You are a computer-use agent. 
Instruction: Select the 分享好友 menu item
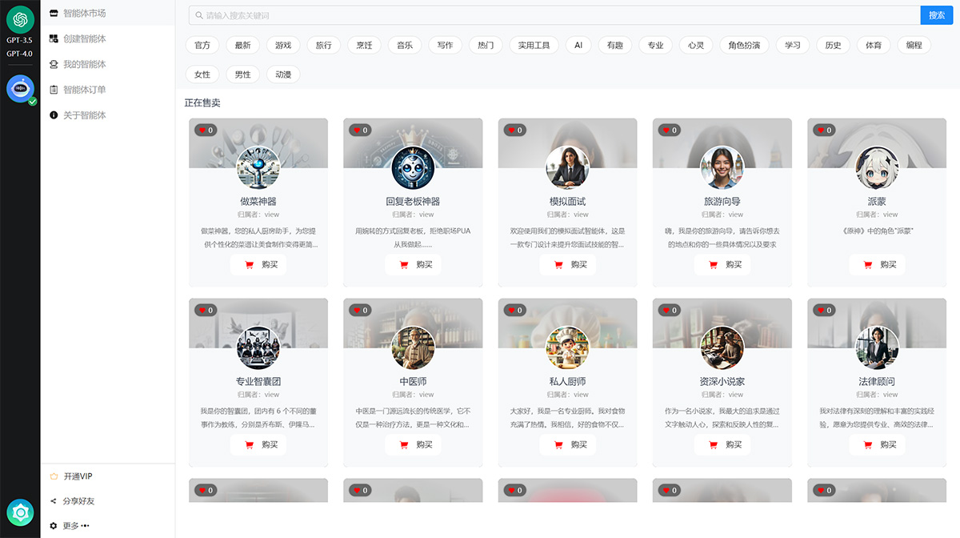coord(78,501)
